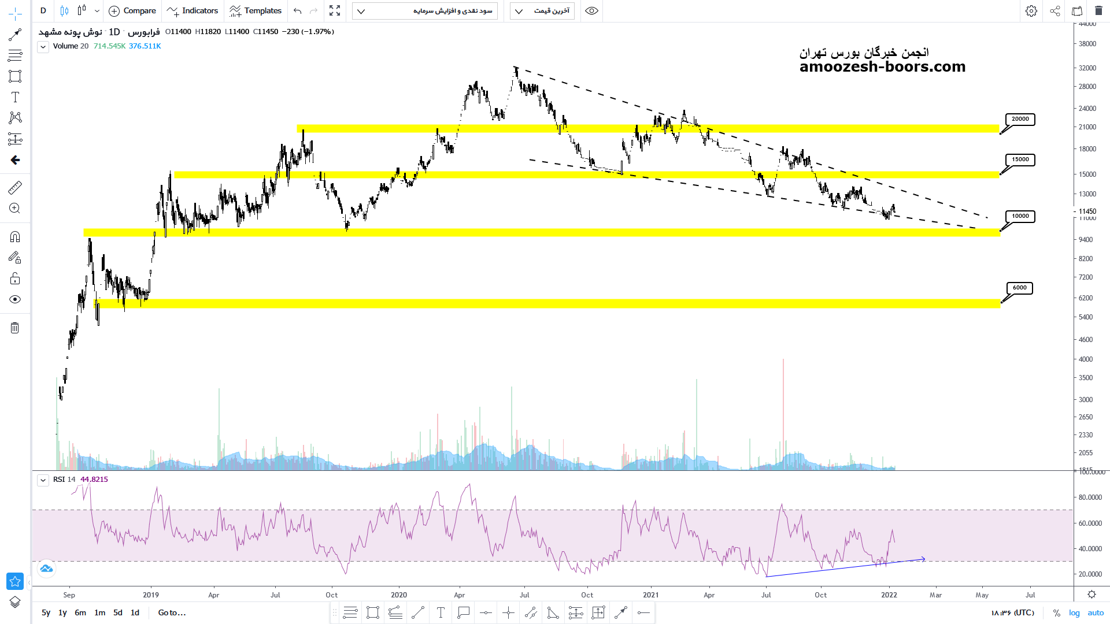
Task: Click the remove drawings trash icon
Action: [x=15, y=328]
